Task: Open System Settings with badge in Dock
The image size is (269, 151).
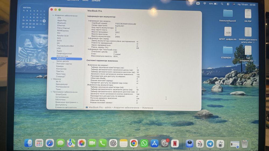Action: point(165,143)
